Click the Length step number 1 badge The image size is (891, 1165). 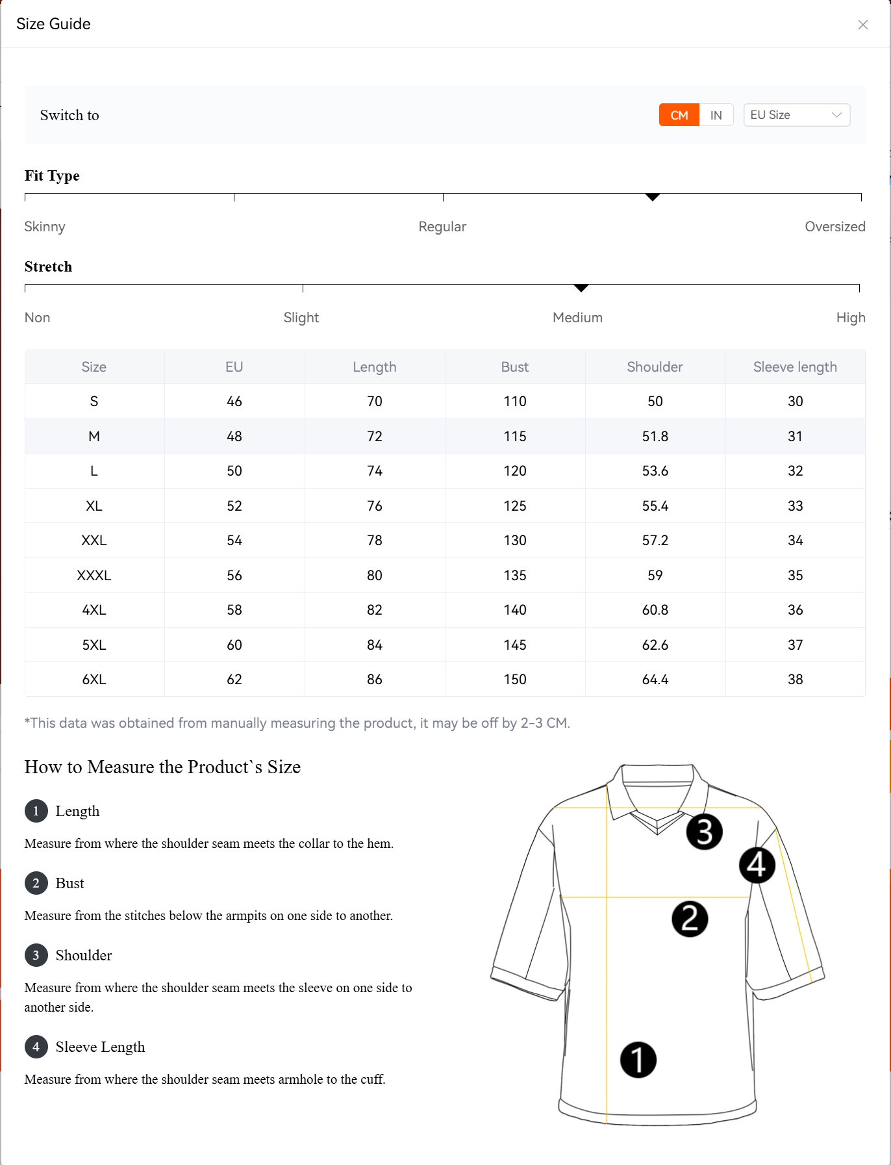tap(36, 811)
